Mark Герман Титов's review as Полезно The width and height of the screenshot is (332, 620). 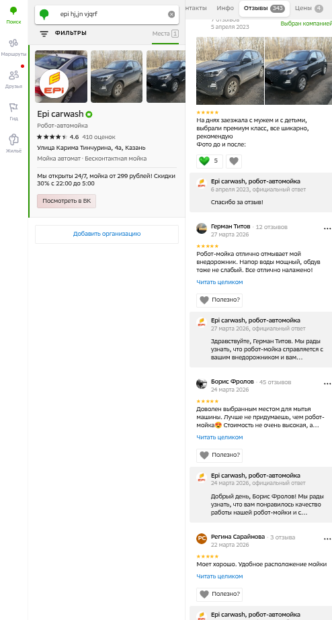point(219,300)
